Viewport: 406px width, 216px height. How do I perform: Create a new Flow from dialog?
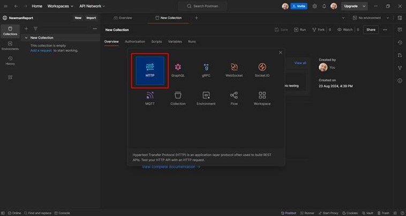(x=234, y=98)
